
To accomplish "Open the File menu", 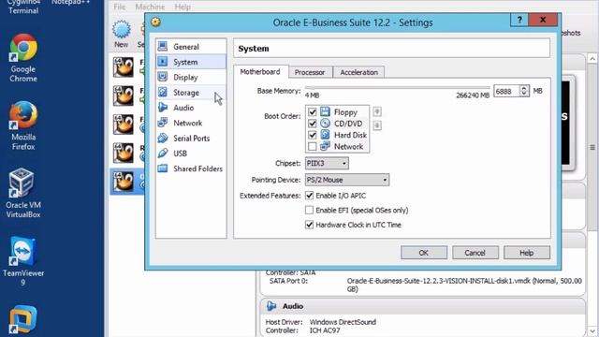I will 120,7.
